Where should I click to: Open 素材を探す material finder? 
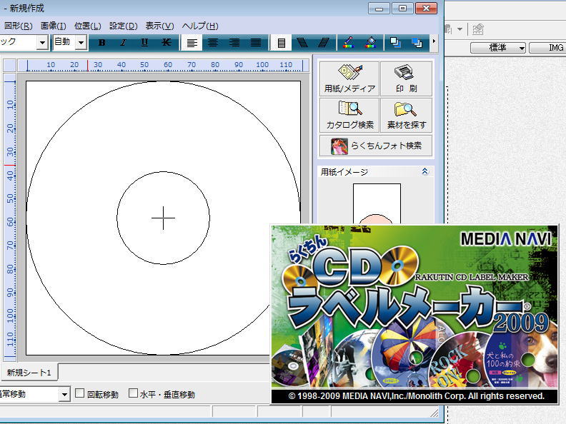(406, 115)
